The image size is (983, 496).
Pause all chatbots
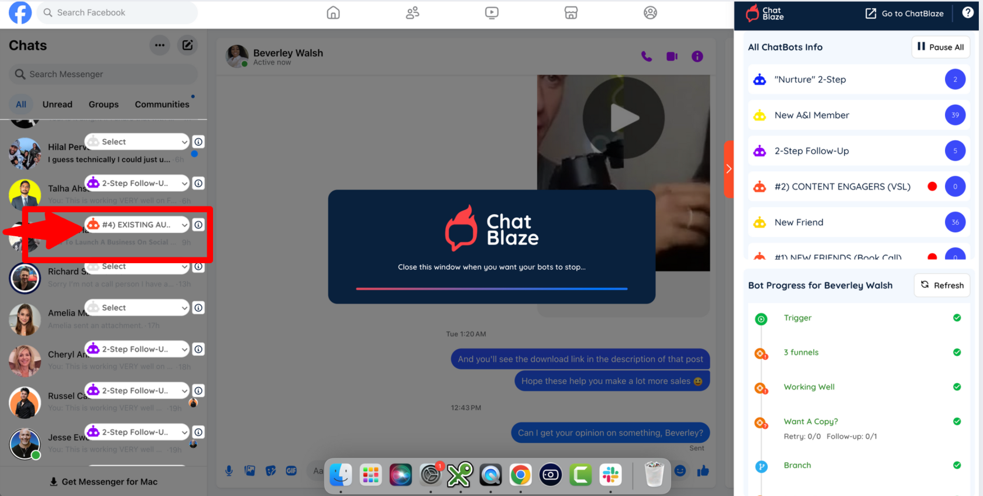point(940,47)
